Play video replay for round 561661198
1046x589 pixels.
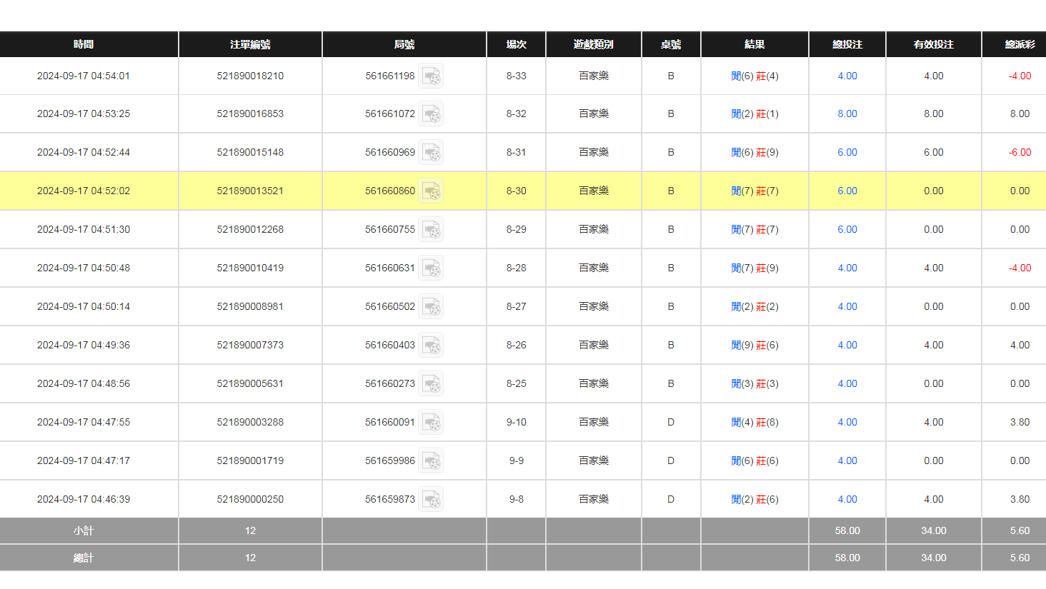point(431,76)
